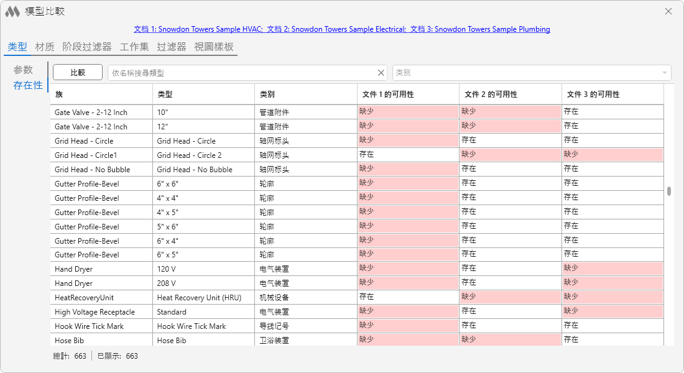The height and width of the screenshot is (373, 684).
Task: Click 导线记号 category cell
Action: click(306, 326)
